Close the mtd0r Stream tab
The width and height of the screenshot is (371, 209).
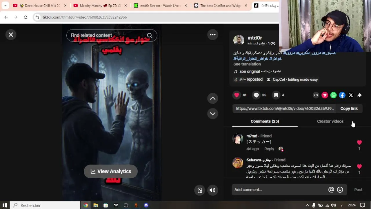click(186, 6)
